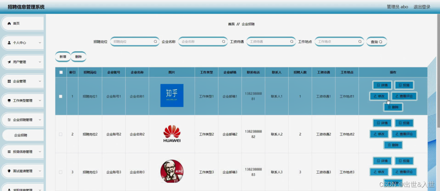Open 详情 for row 招聘岗位3

(382, 161)
